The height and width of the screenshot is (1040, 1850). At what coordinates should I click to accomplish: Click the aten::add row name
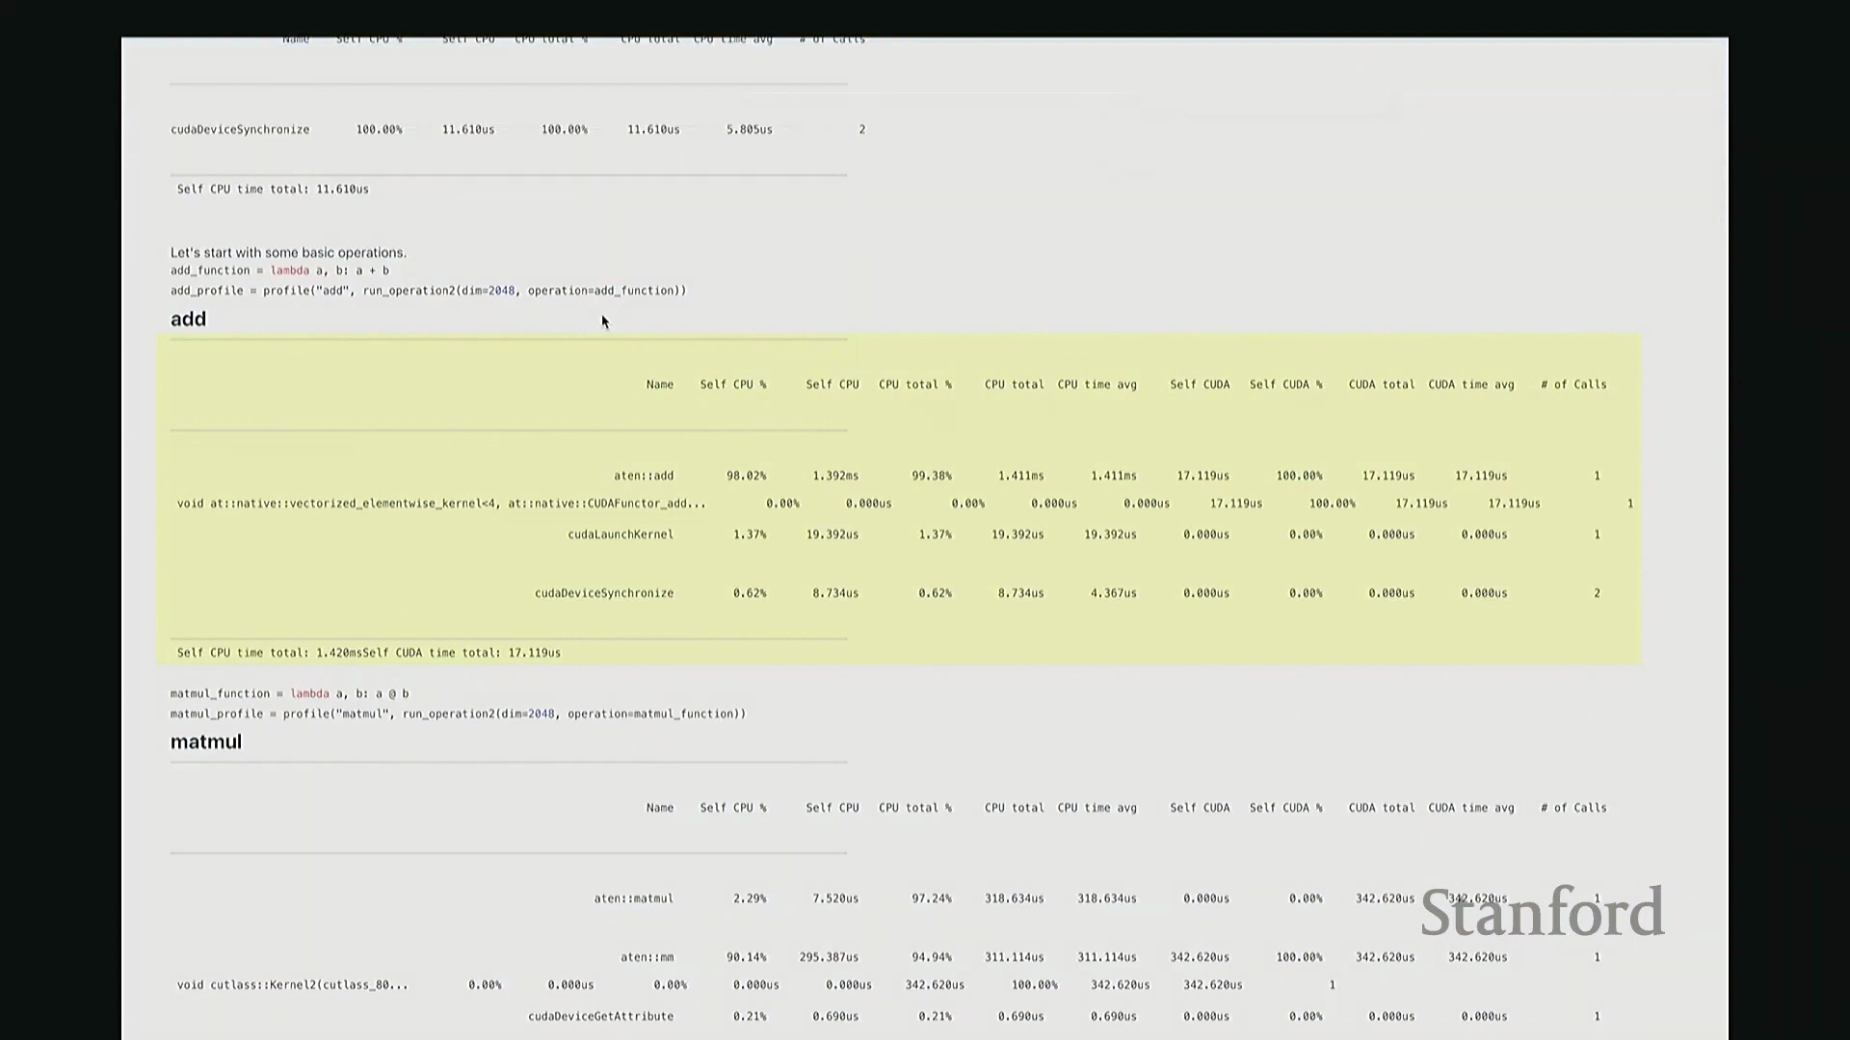tap(644, 476)
